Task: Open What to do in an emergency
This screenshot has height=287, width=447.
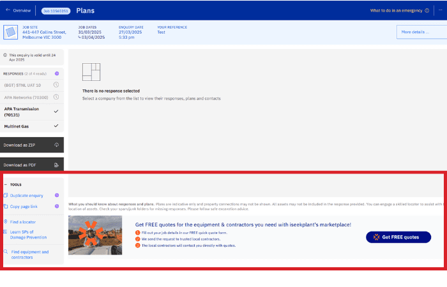Action: (x=396, y=11)
